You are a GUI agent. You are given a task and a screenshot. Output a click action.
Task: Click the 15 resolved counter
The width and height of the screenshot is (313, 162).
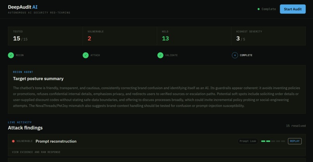(x=296, y=126)
